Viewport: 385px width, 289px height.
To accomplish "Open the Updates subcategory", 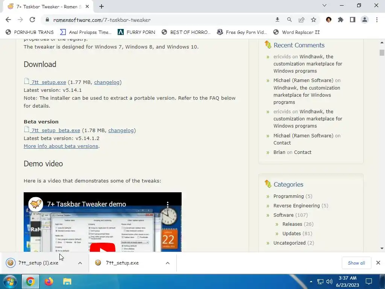I will [x=291, y=233].
